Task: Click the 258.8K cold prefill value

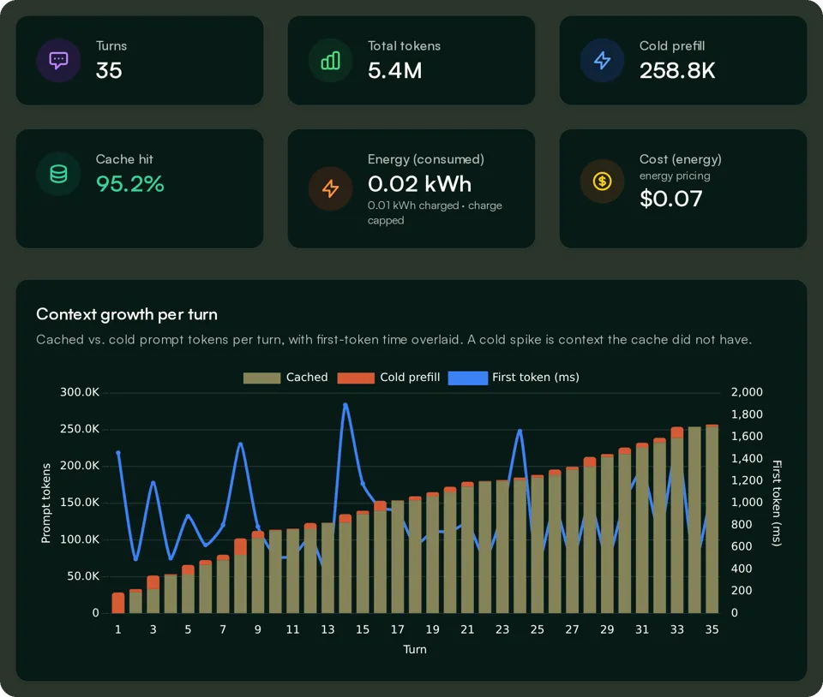Action: (x=677, y=71)
